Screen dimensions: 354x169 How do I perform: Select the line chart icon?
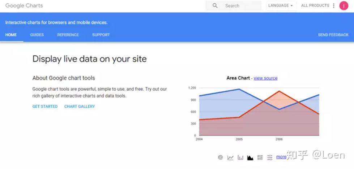(x=230, y=157)
